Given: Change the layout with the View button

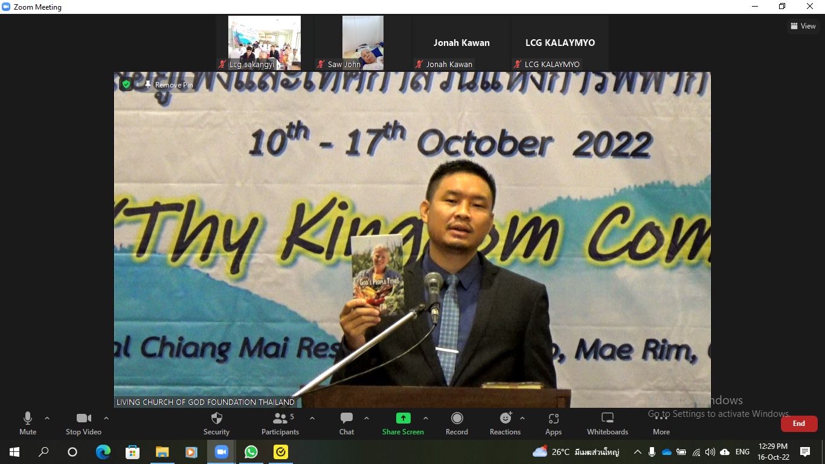Looking at the screenshot, I should [x=803, y=26].
